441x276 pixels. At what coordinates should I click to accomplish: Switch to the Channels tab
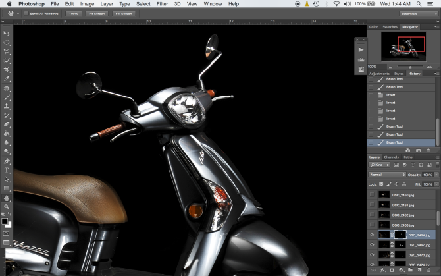pos(391,157)
